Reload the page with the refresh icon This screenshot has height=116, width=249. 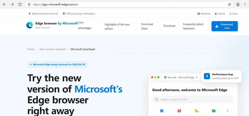(20, 4)
